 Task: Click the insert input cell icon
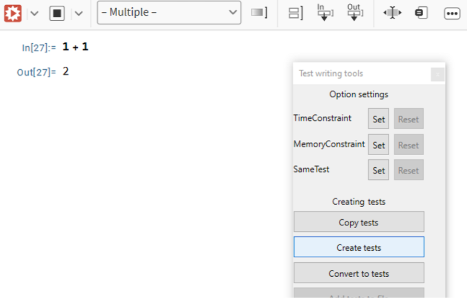[x=325, y=12]
